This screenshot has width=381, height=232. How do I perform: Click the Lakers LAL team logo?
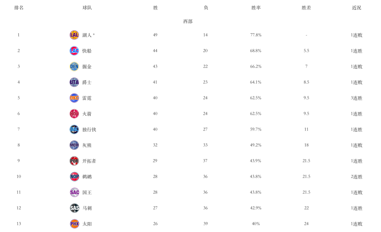pos(74,35)
